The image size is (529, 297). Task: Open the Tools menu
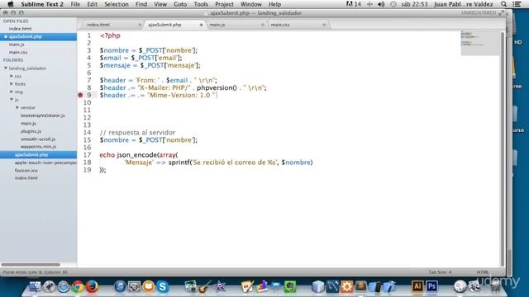pos(201,4)
